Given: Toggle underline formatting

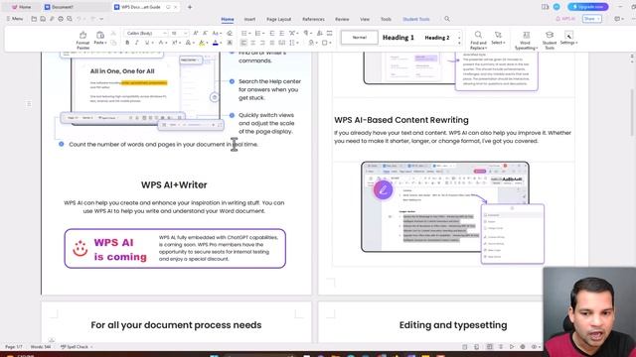Looking at the screenshot, I should click(x=147, y=43).
